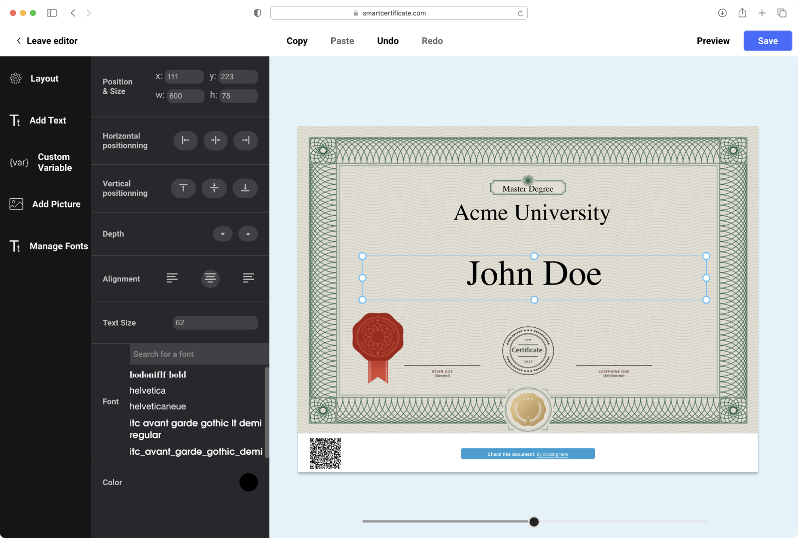798x538 pixels.
Task: Save the certificate template
Action: tap(768, 41)
